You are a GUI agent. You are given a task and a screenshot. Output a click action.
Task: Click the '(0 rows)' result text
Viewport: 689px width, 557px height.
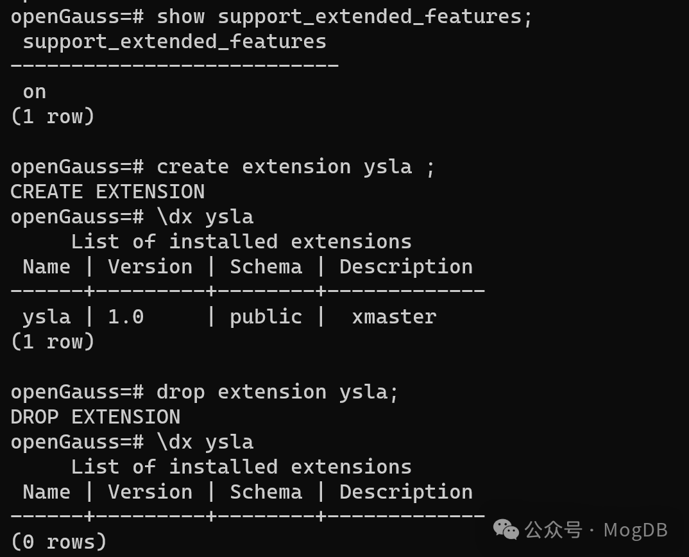(59, 542)
